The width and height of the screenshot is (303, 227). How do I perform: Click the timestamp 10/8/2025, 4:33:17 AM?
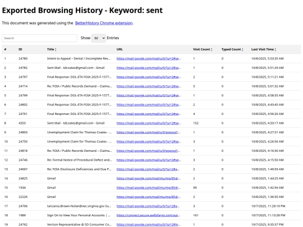[x=267, y=123]
